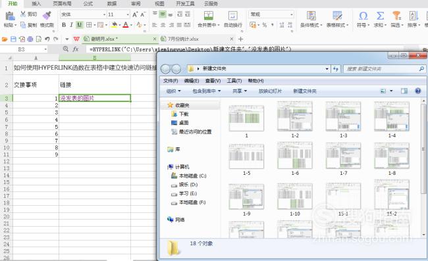This screenshot has height=261, width=428.
Task: Switch to 7月份统计.xlsx document tab
Action: point(183,39)
